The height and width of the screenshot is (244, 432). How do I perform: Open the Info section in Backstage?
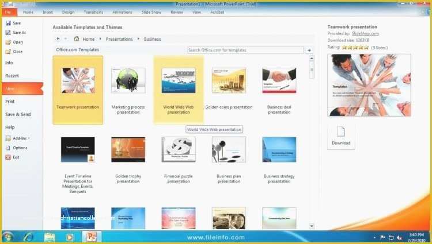[9, 63]
